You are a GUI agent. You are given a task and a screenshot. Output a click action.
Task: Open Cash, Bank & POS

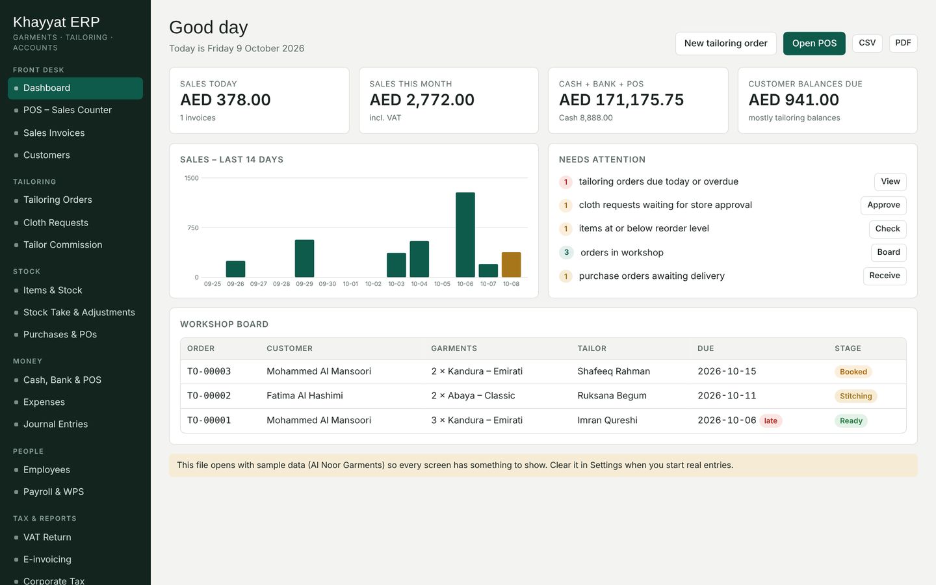pos(75,380)
